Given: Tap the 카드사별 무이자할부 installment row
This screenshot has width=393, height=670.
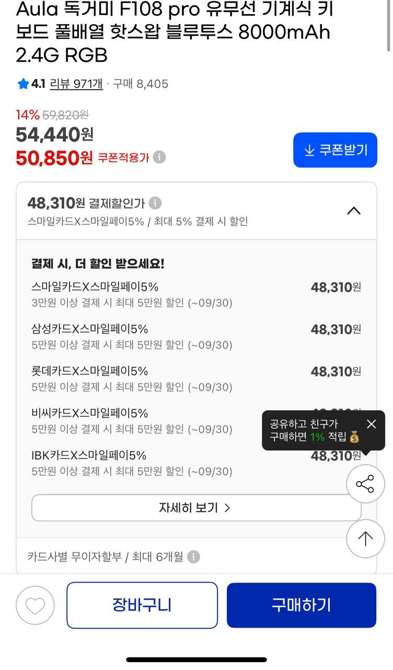Looking at the screenshot, I should [105, 557].
